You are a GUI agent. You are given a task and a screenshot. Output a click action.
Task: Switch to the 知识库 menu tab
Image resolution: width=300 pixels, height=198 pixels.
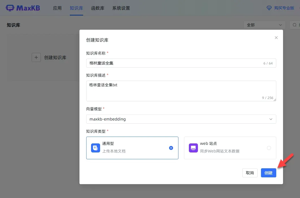tap(76, 8)
